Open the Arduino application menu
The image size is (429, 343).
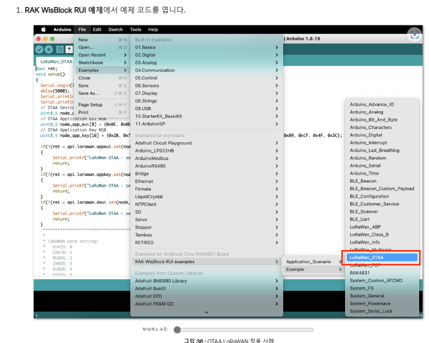[x=62, y=30]
